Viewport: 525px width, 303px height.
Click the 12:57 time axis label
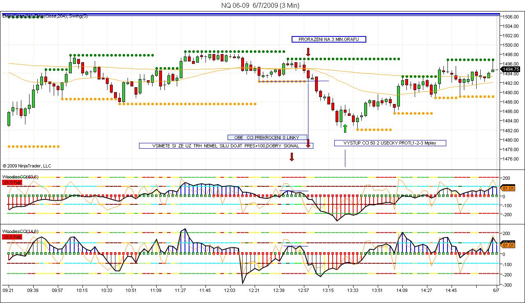[304, 290]
